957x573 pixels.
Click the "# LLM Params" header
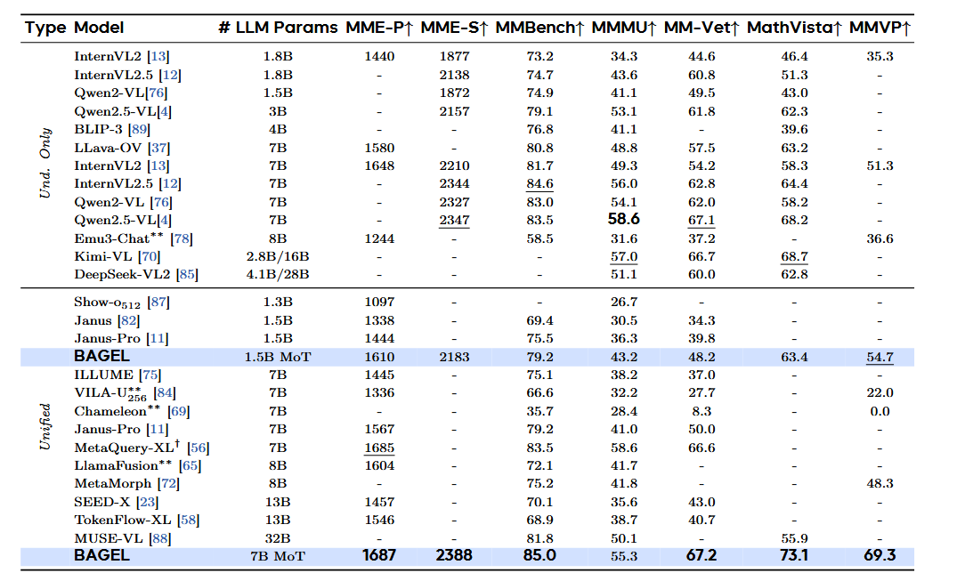pyautogui.click(x=278, y=28)
